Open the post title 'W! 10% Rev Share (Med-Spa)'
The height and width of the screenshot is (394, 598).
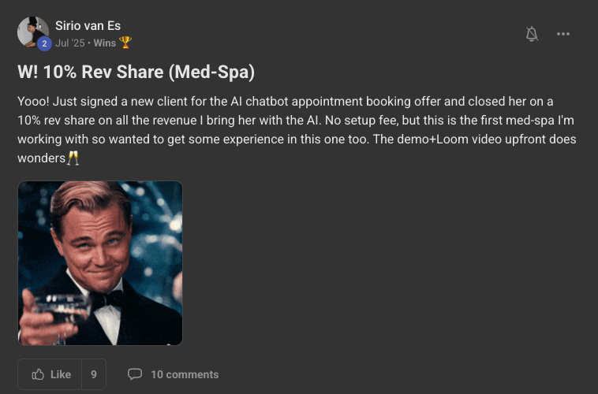pos(136,72)
